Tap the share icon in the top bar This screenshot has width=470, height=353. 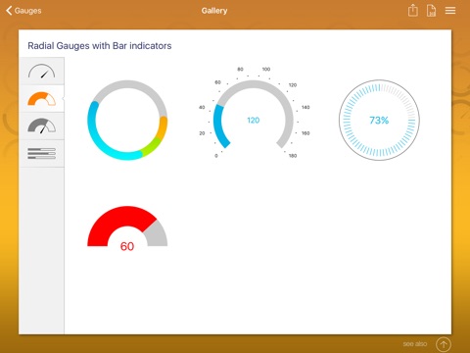point(413,10)
